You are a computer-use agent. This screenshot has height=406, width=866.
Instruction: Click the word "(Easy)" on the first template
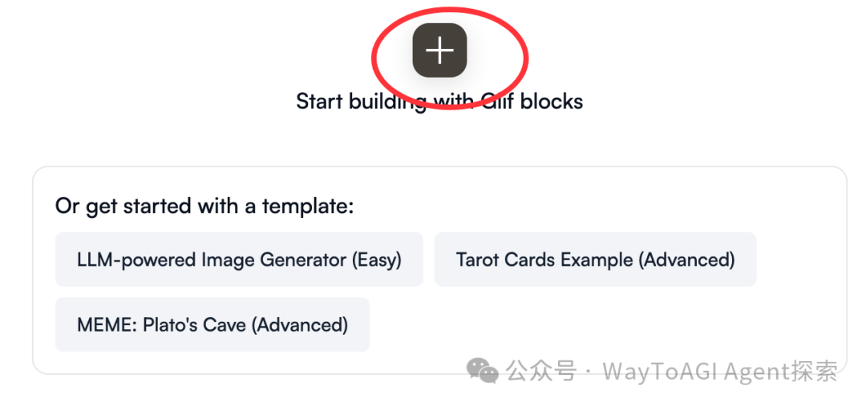click(x=377, y=259)
